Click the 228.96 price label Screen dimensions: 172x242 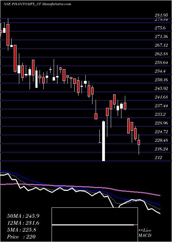[161, 123]
